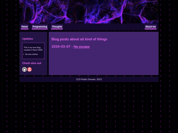Open the Thoughts section
This screenshot has height=133, width=178.
(x=57, y=27)
